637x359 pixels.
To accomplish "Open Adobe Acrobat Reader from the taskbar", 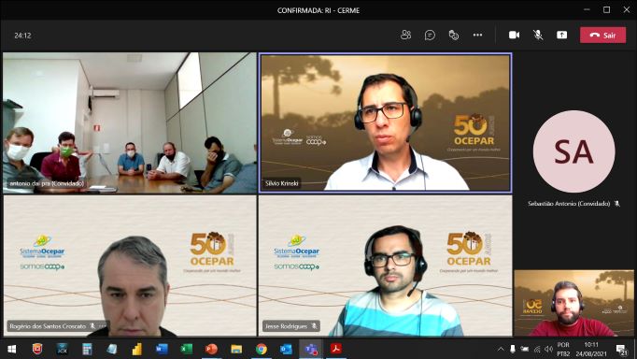I will click(336, 350).
